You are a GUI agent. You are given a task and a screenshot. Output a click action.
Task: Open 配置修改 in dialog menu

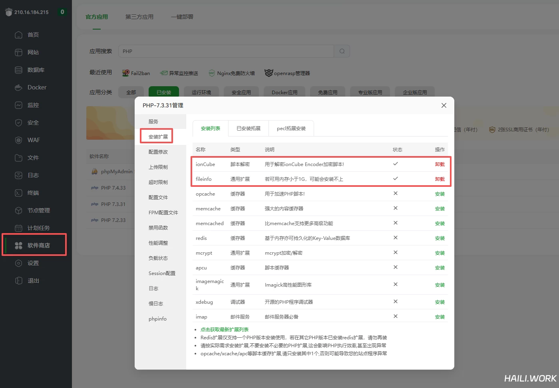pos(158,152)
